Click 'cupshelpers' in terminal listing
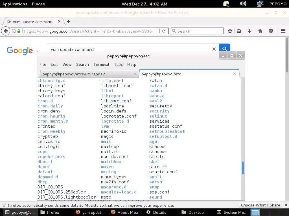The image size is (289, 216). [51, 157]
